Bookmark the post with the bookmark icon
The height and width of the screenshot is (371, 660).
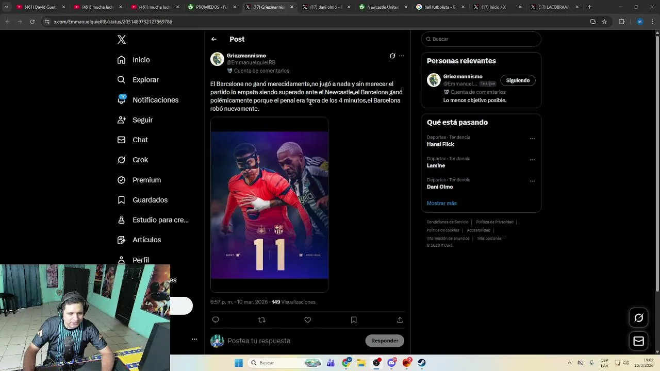(354, 320)
